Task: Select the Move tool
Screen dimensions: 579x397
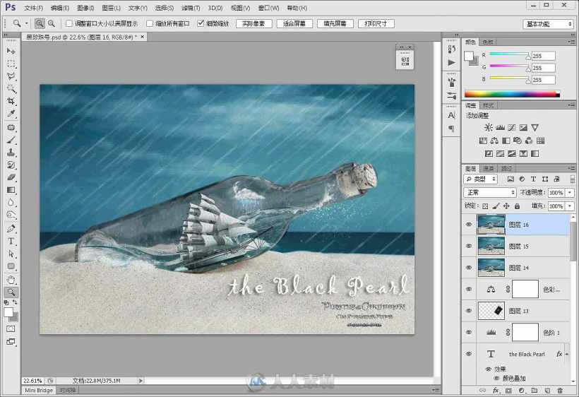Action: [11, 51]
